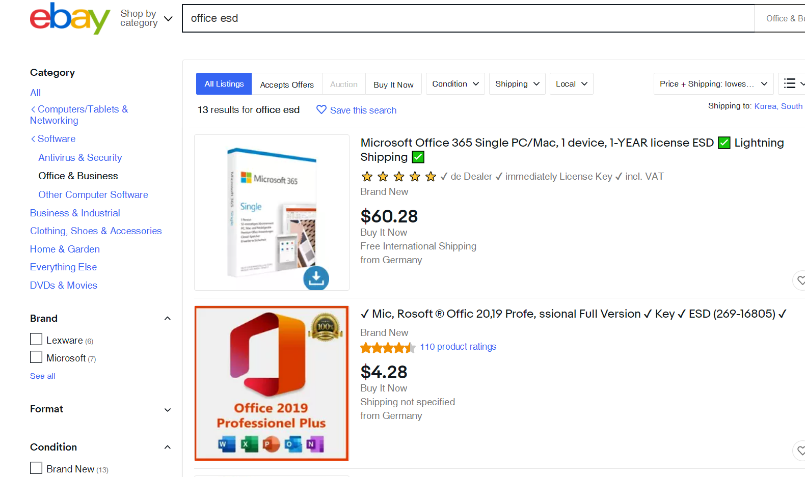
Task: Click the eBay logo
Action: [70, 18]
